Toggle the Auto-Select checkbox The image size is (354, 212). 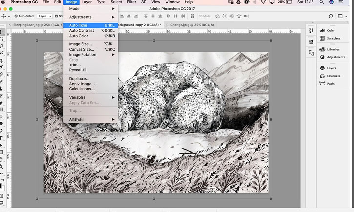[16, 16]
